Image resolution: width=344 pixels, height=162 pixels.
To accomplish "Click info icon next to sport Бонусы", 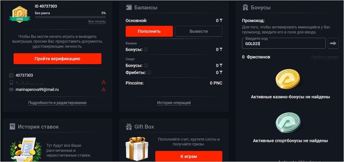I will [146, 65].
